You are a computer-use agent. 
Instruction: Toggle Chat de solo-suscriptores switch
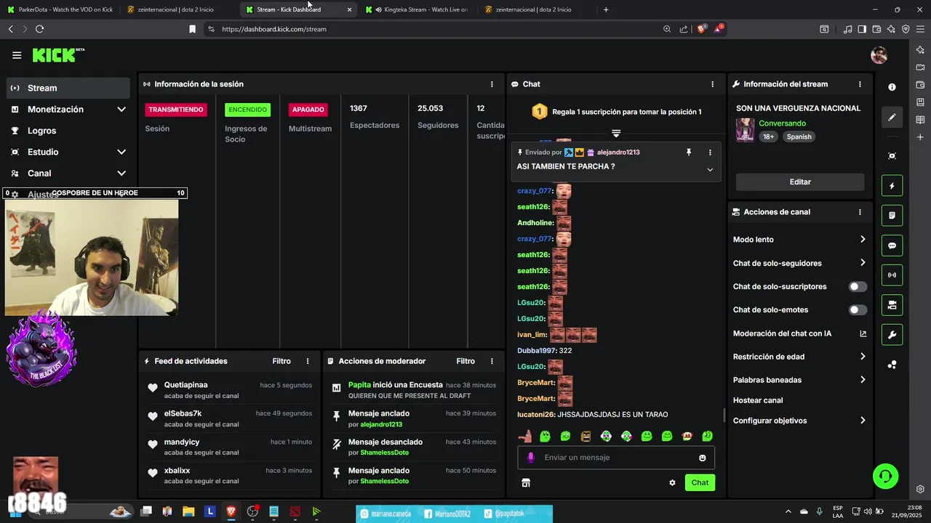pyautogui.click(x=858, y=287)
